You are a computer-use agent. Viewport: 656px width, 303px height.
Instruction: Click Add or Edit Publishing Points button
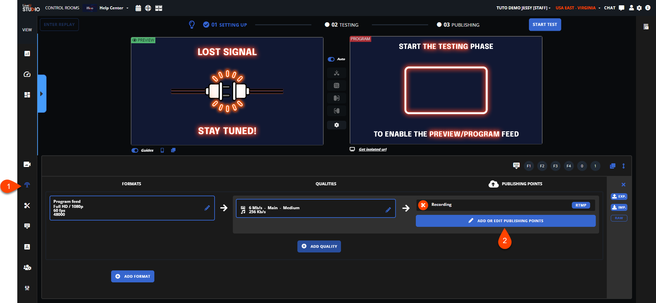505,221
